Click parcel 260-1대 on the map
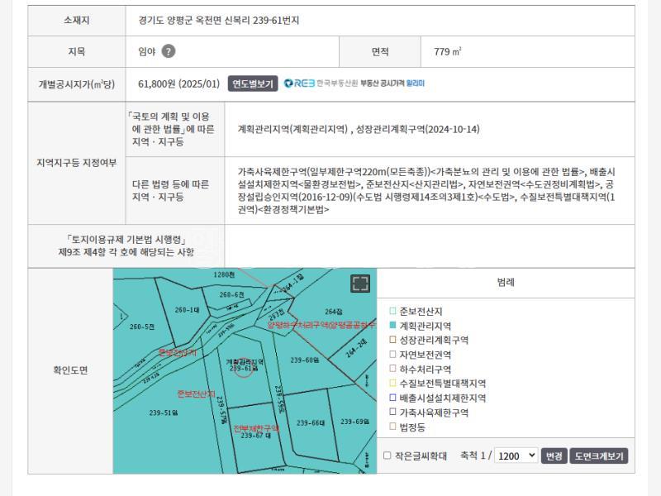The width and height of the screenshot is (661, 496). pyautogui.click(x=187, y=310)
